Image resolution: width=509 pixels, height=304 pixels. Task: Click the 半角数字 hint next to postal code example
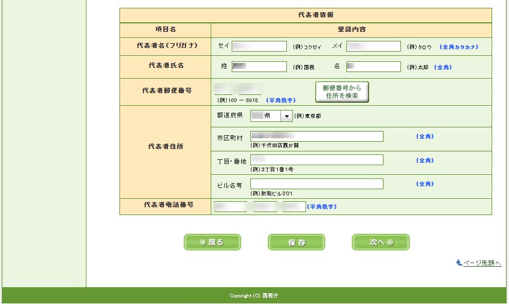[281, 100]
